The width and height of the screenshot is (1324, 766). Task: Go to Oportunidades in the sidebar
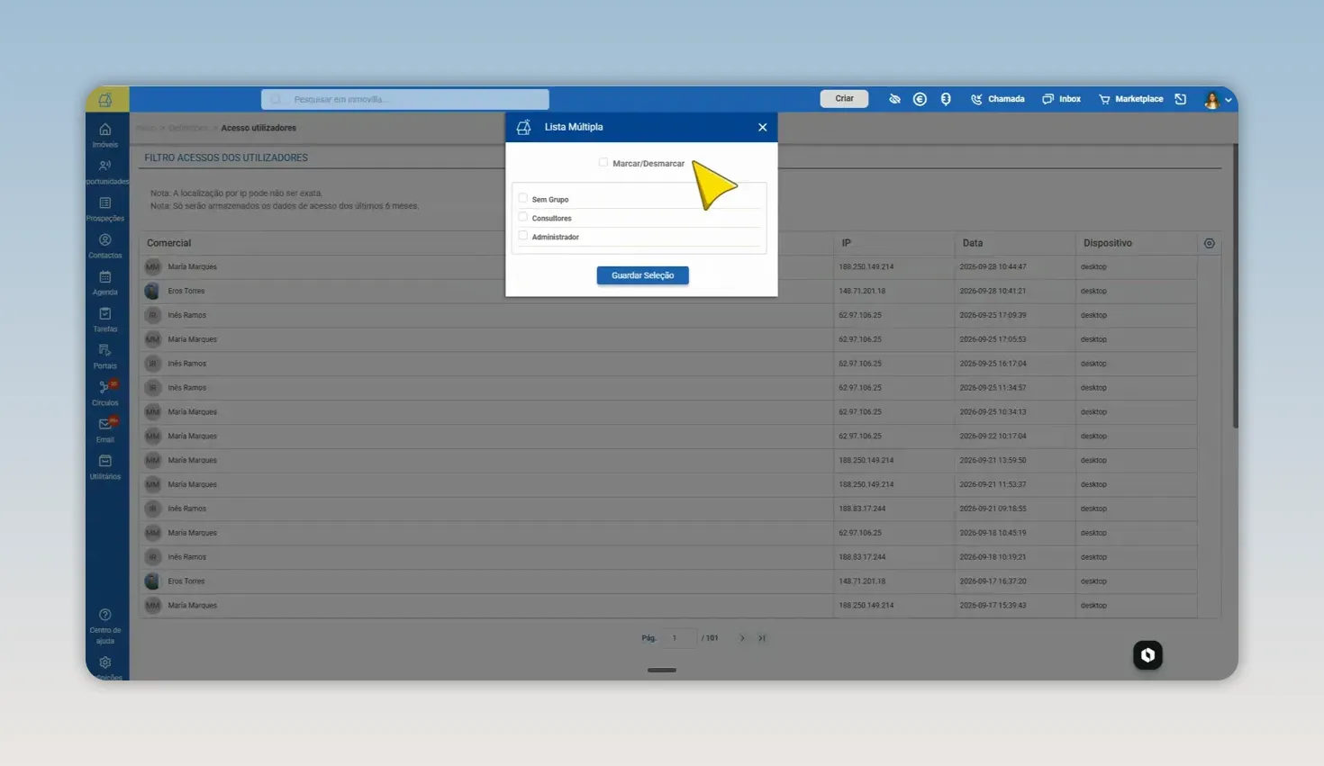(x=105, y=171)
